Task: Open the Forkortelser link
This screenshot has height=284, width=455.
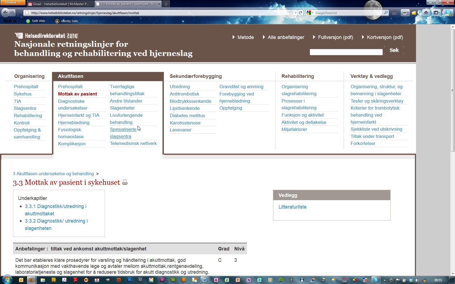Action: point(363,143)
